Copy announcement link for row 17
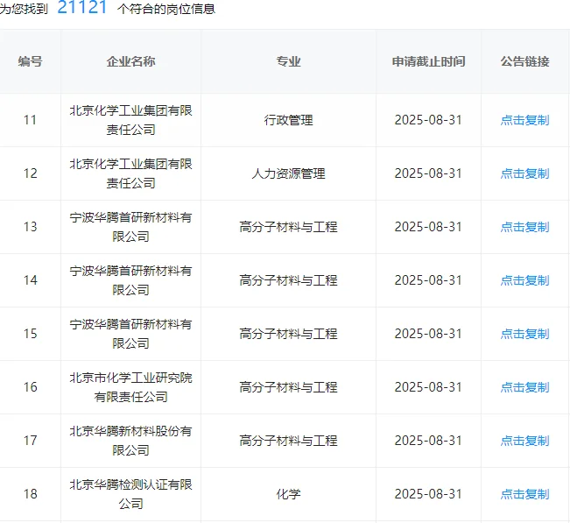 tap(524, 441)
